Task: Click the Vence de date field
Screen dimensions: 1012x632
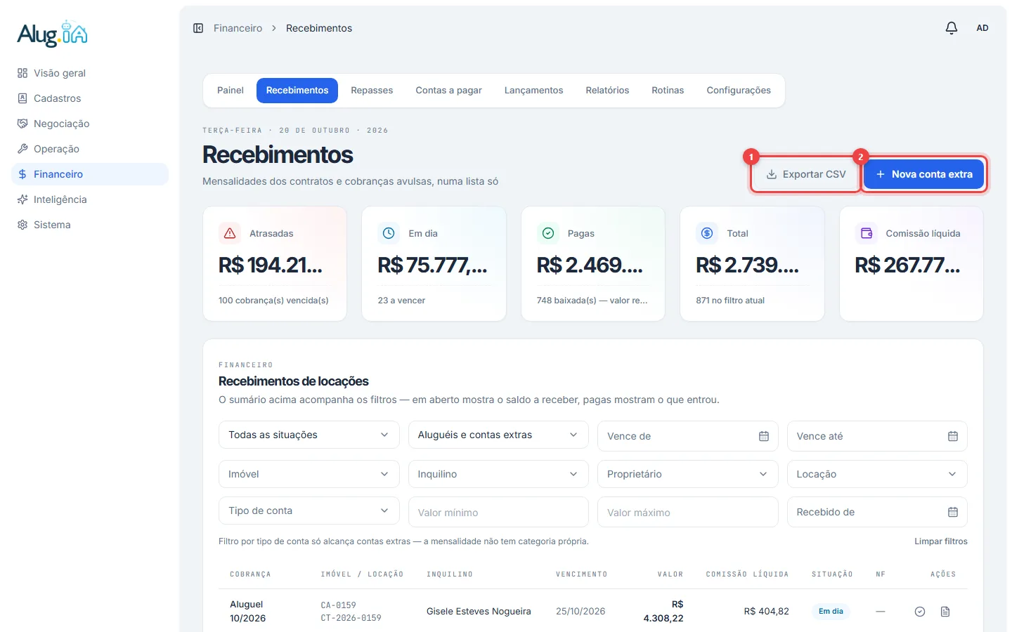Action: pos(688,436)
